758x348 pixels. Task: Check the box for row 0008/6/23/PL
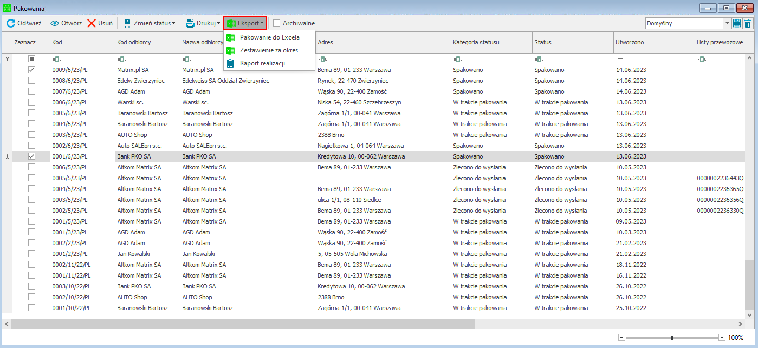[31, 81]
